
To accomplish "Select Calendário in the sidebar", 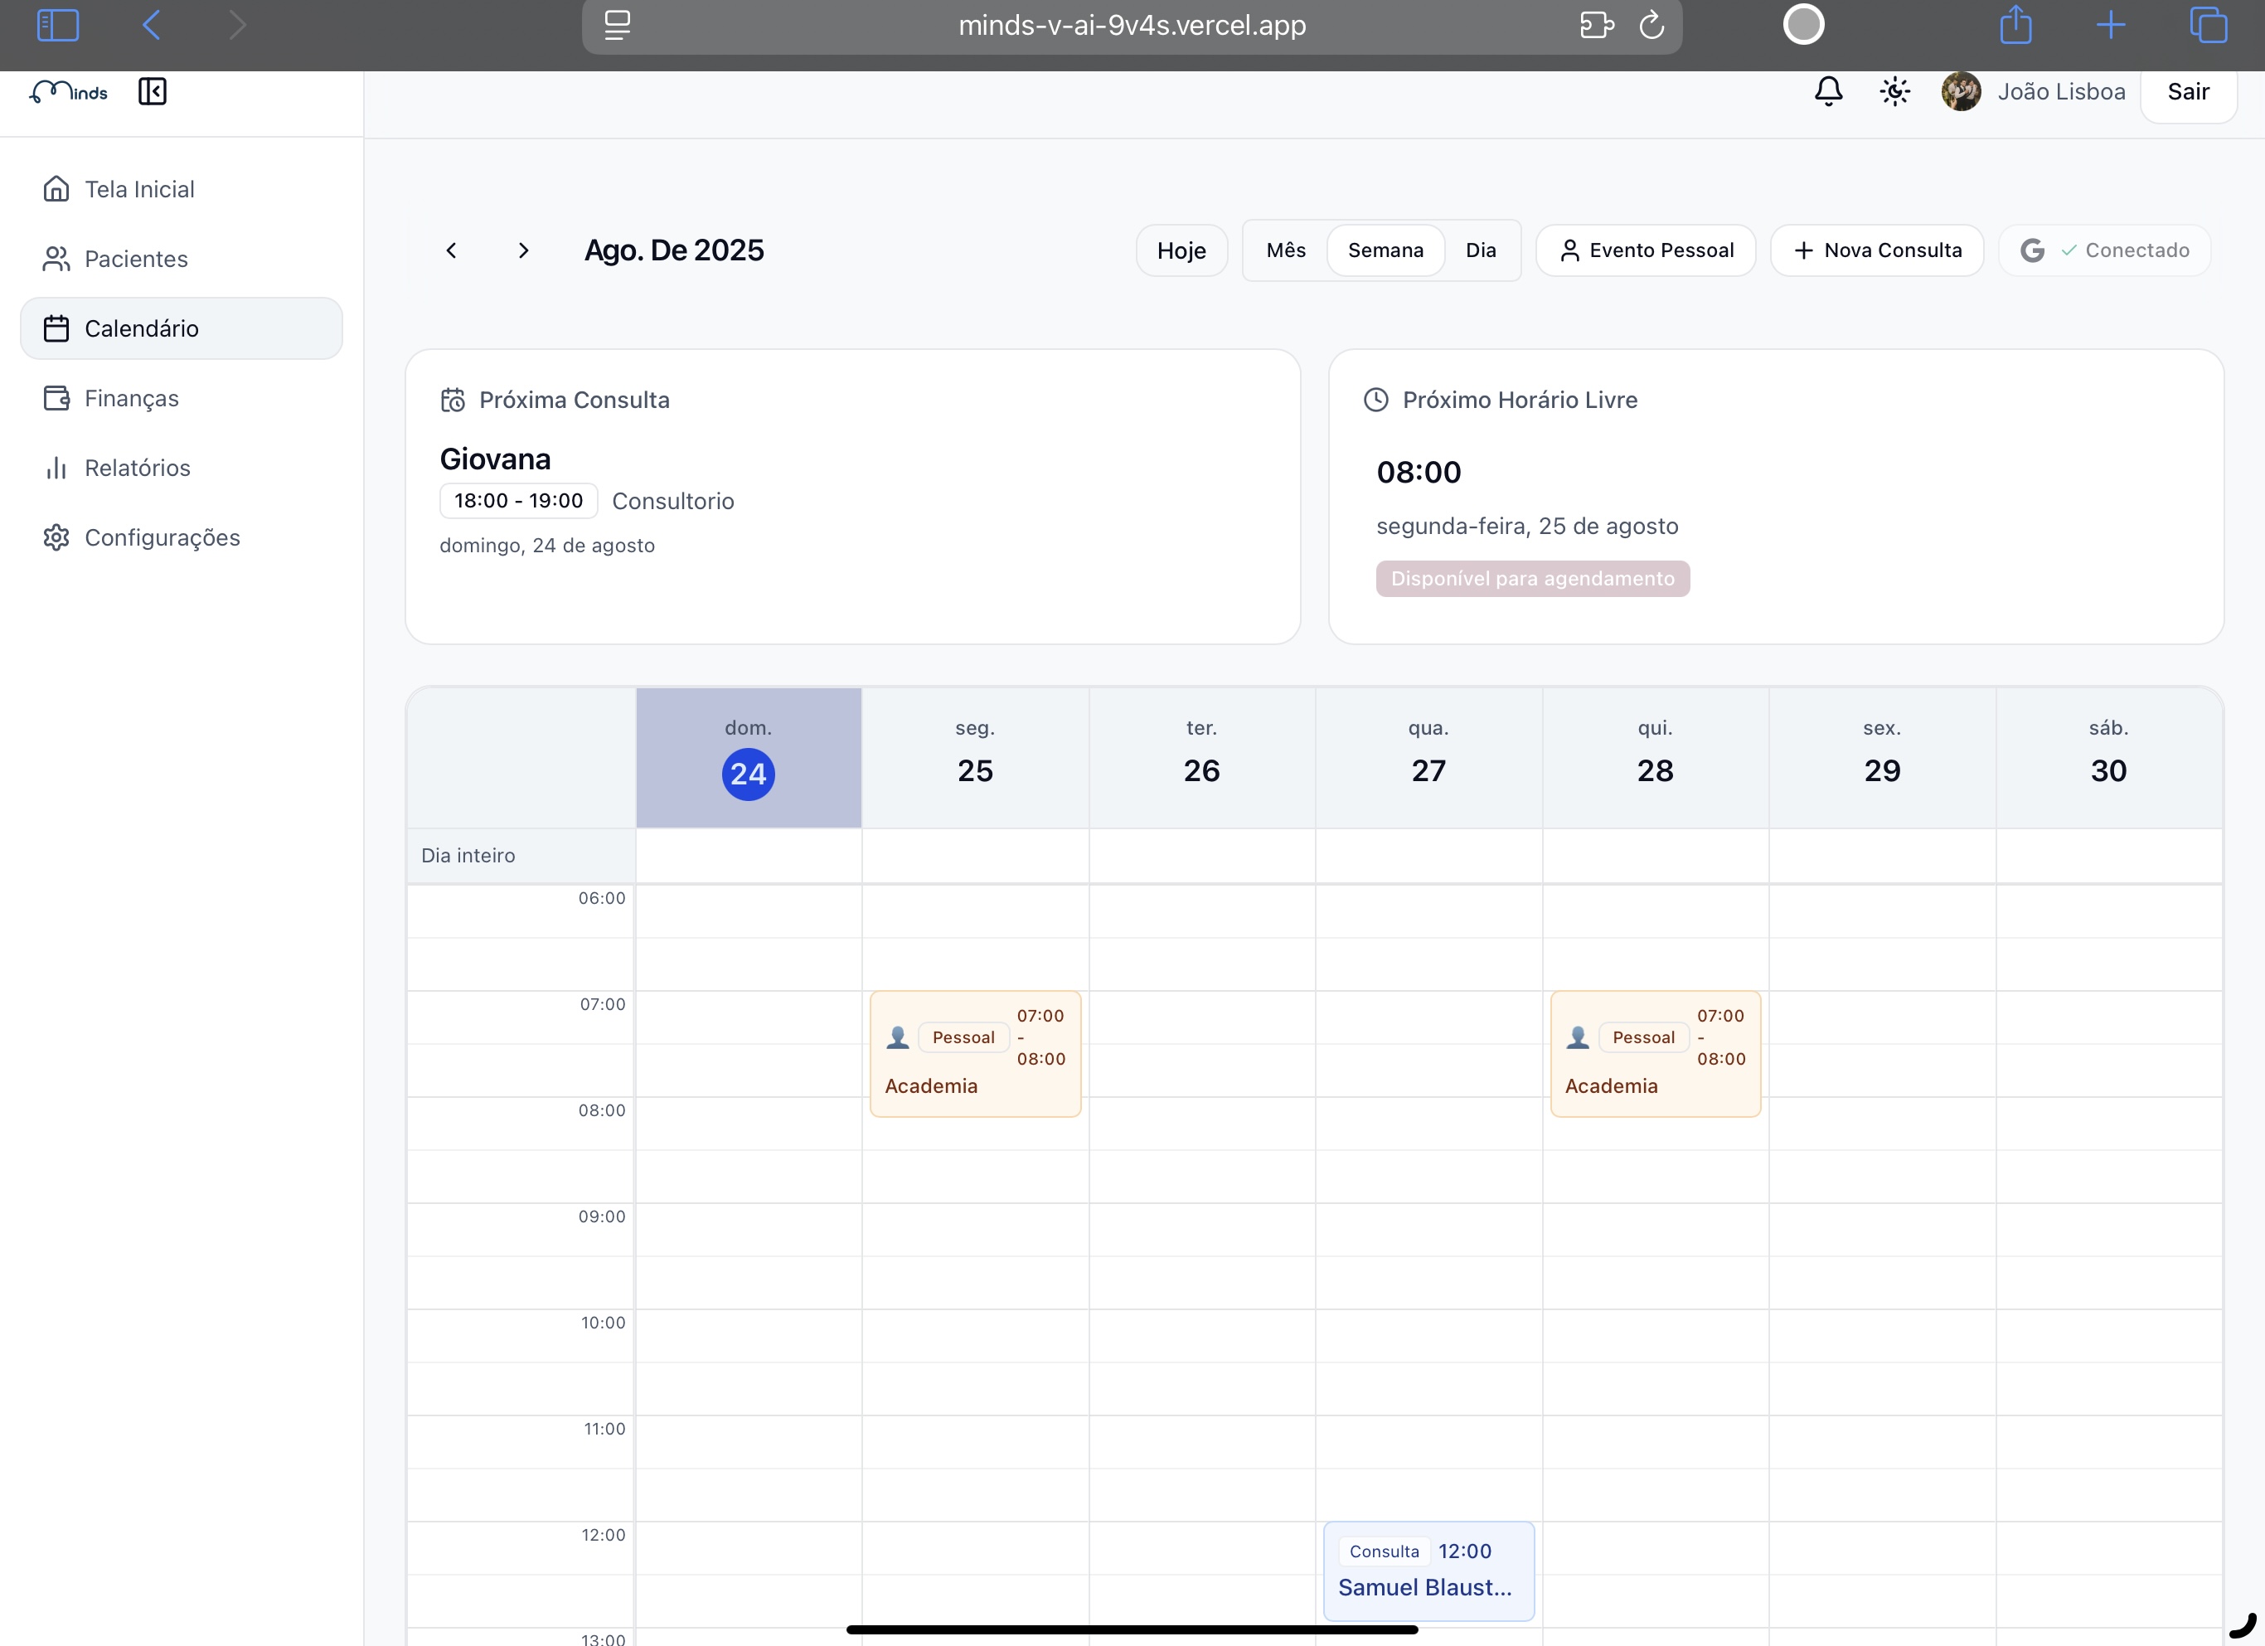I will (181, 328).
